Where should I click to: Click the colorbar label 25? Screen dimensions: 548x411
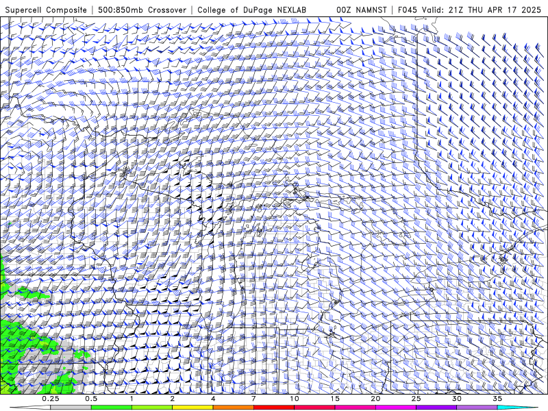[x=416, y=399]
